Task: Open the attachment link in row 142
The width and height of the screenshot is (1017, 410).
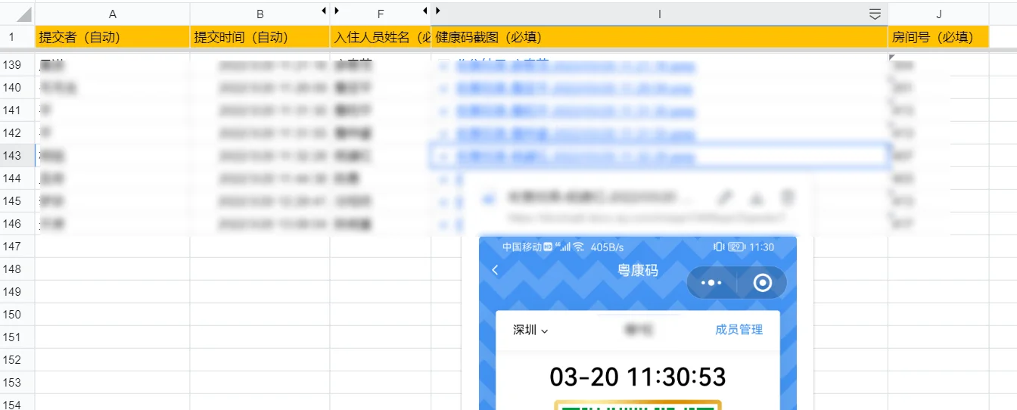Action: point(575,134)
